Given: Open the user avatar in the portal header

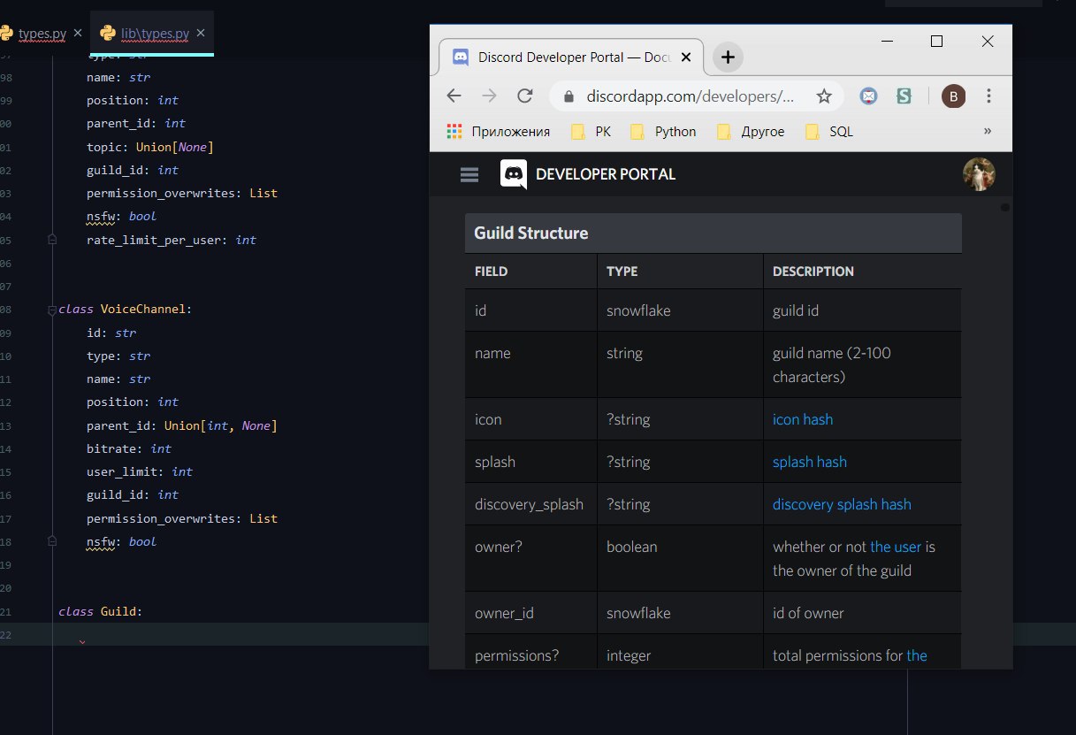Looking at the screenshot, I should tap(979, 174).
